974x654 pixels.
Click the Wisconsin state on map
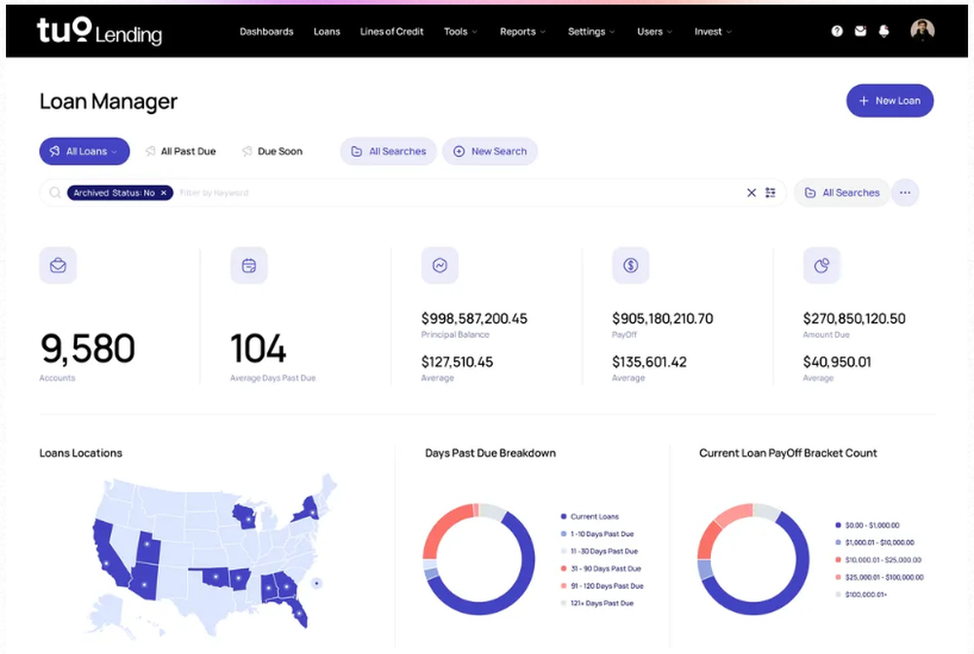(x=244, y=516)
